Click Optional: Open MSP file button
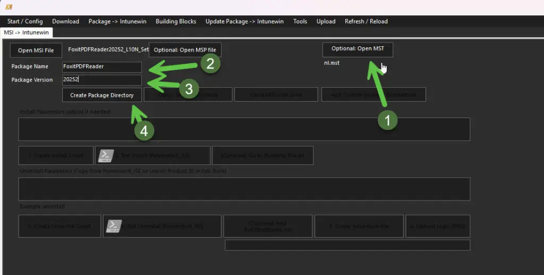The height and width of the screenshot is (275, 544). 185,50
